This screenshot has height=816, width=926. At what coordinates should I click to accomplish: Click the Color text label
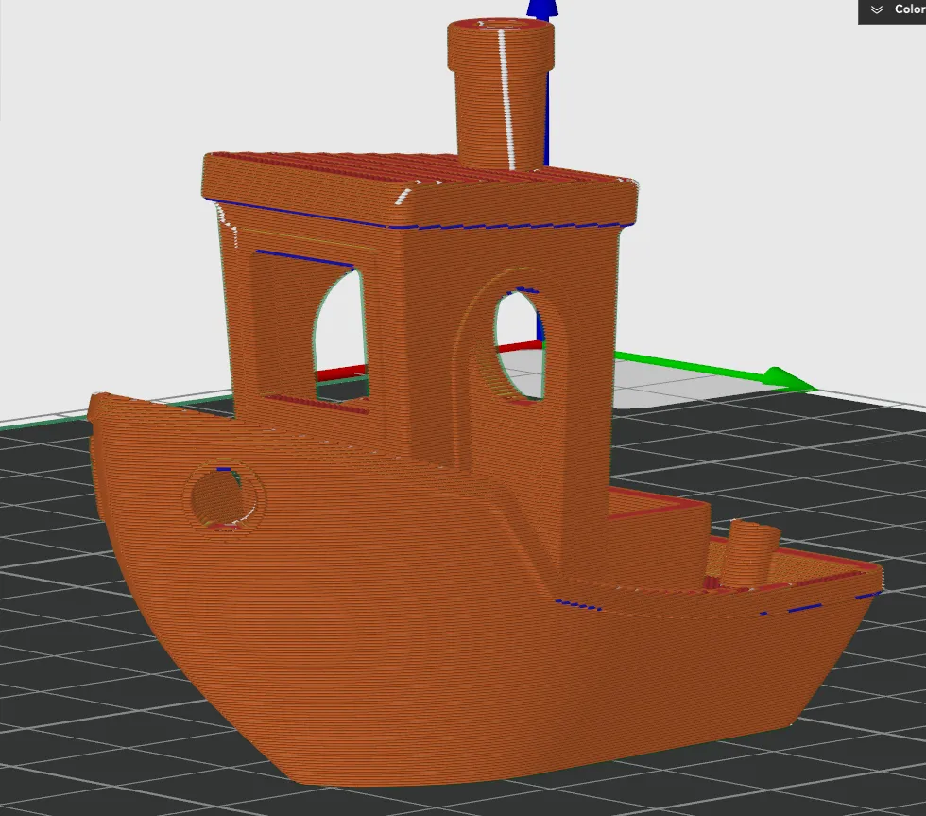[907, 9]
